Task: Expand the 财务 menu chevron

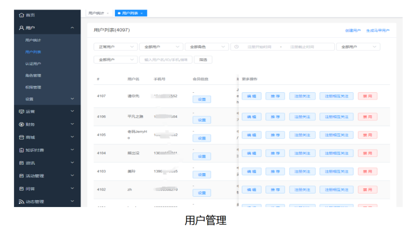Action: [x=72, y=124]
